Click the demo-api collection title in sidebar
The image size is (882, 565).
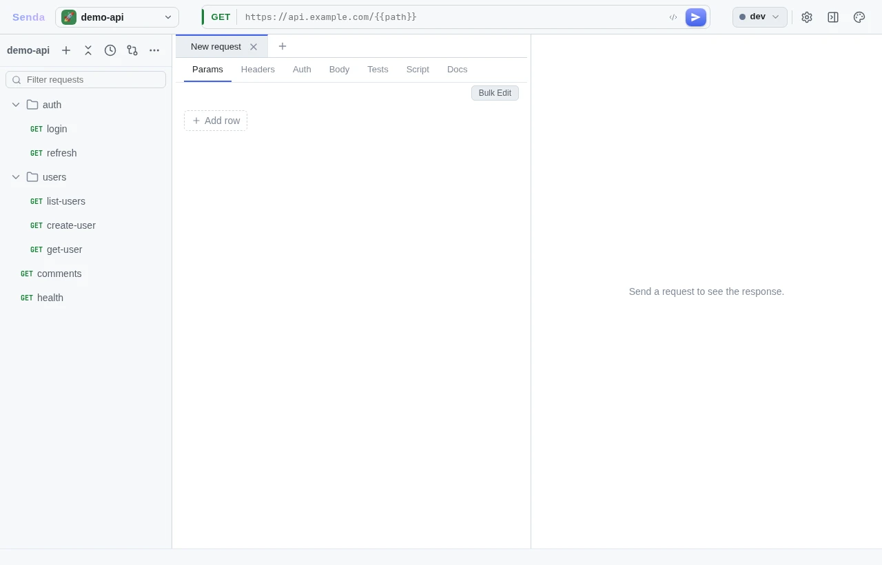tap(28, 50)
